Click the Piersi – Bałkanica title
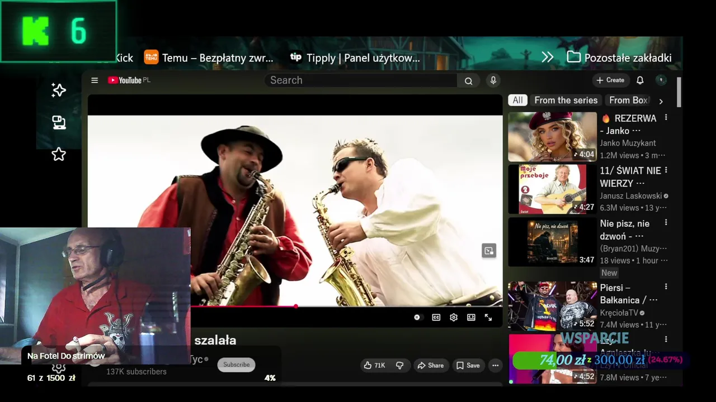The height and width of the screenshot is (402, 716). [628, 294]
